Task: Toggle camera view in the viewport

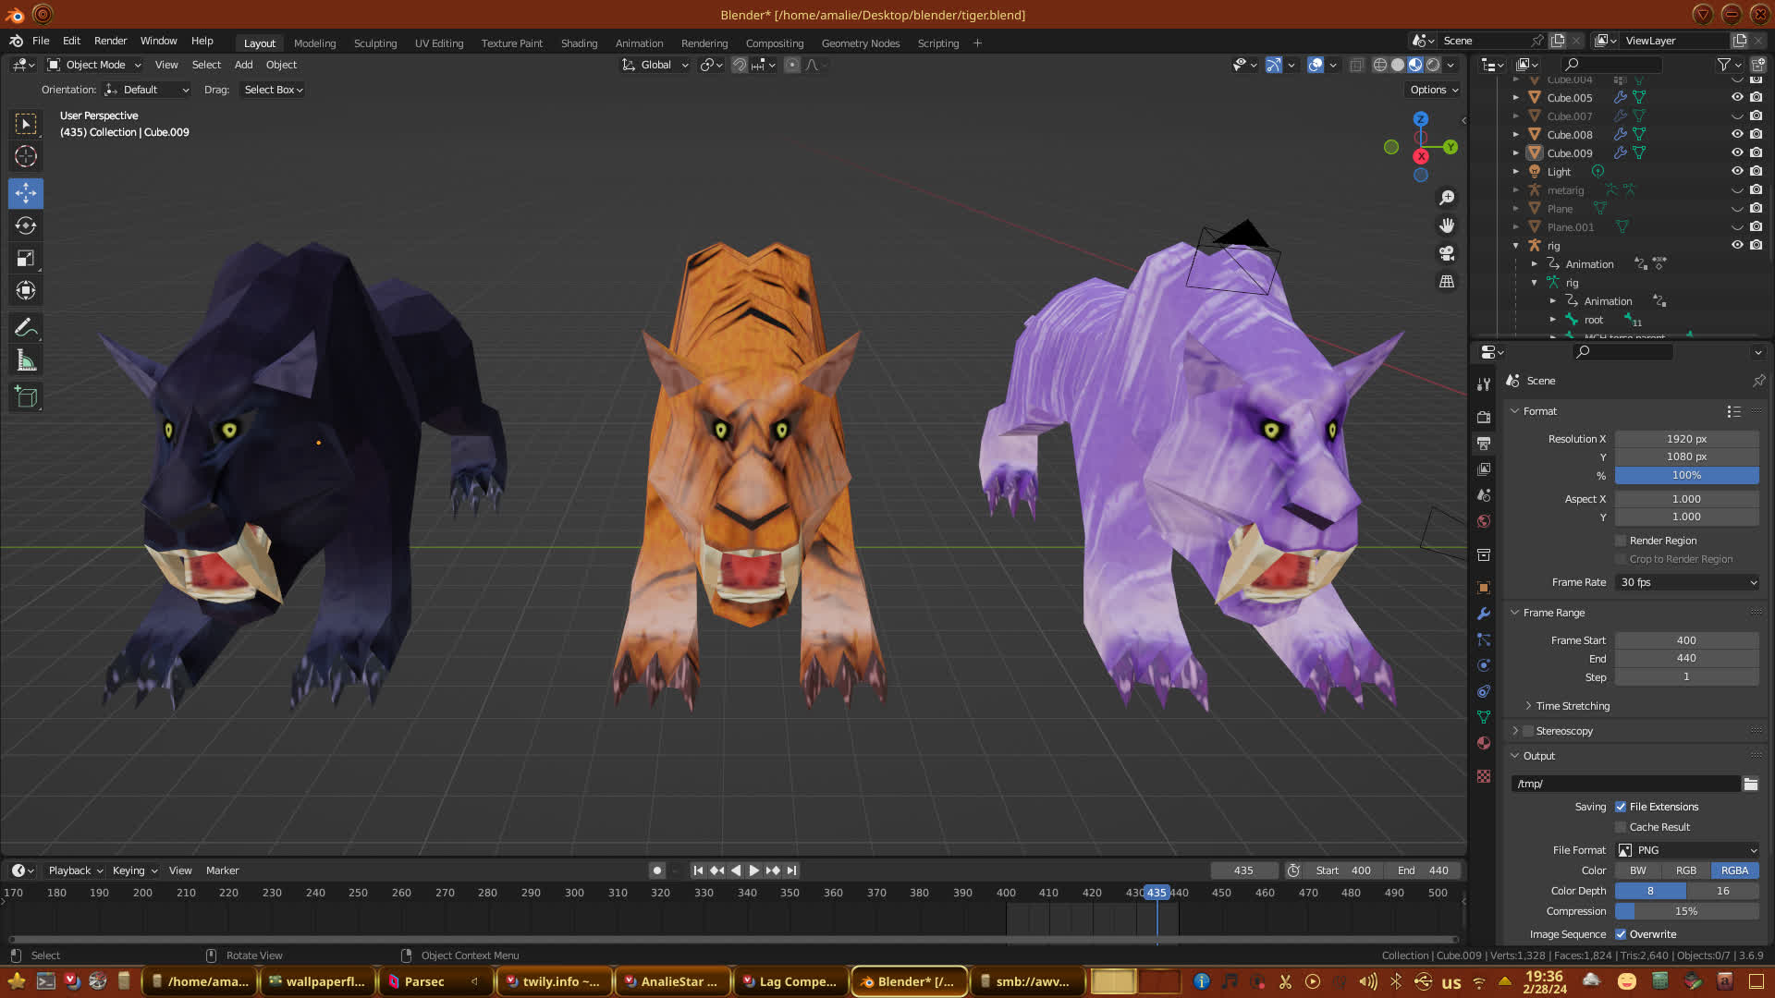Action: click(1447, 253)
